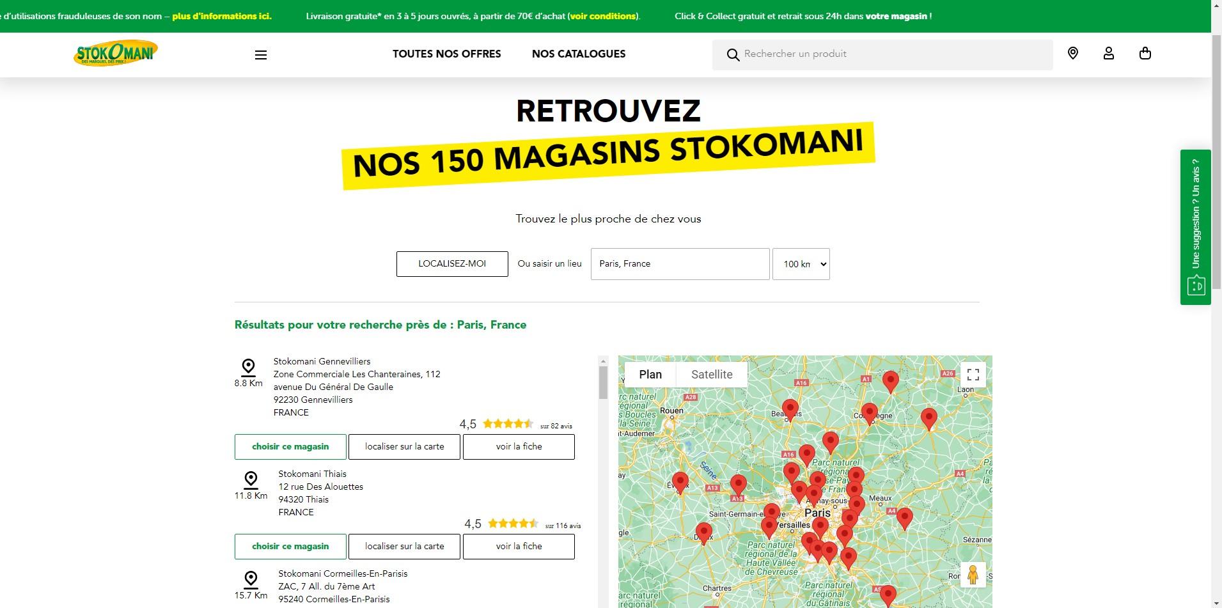This screenshot has height=608, width=1222.
Task: Click Gennevilliers star rating 4,5
Action: [496, 424]
